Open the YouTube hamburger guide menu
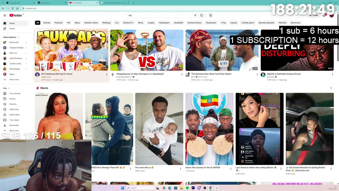The image size is (339, 191). pos(5,15)
